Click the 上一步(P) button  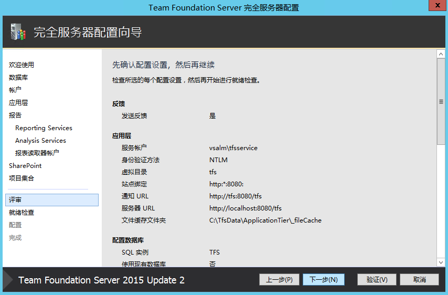(x=279, y=280)
